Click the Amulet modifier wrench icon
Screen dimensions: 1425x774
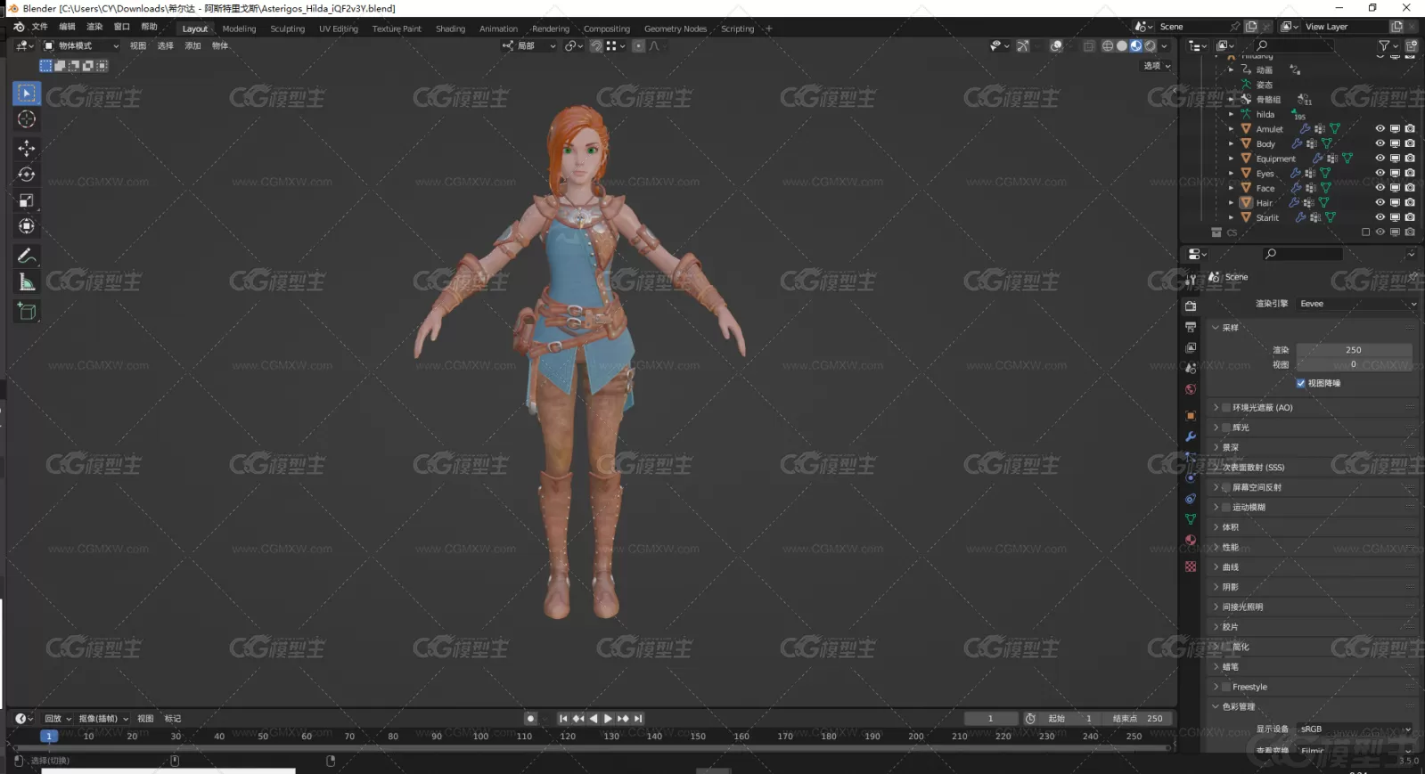click(x=1305, y=129)
